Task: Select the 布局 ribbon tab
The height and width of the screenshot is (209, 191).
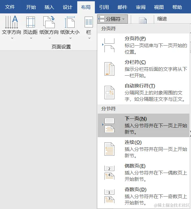Action: click(x=86, y=7)
